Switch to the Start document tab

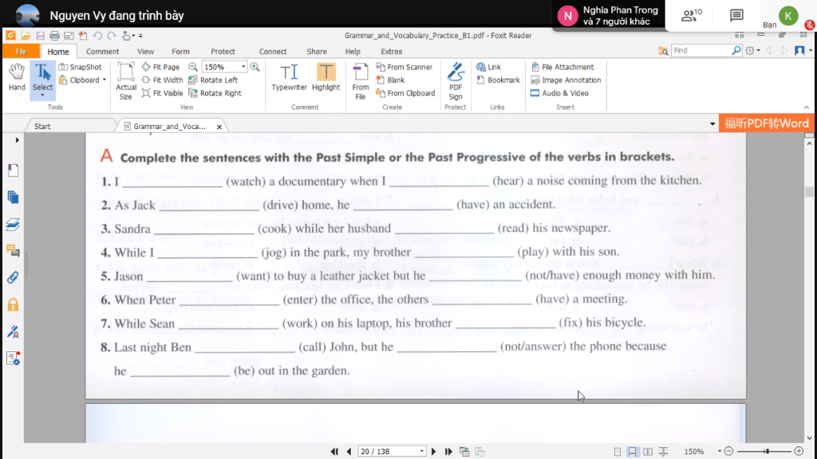(43, 127)
